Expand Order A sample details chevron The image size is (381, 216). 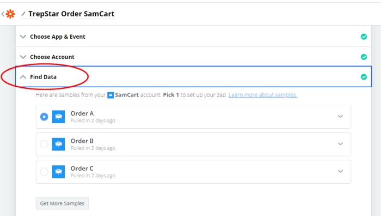340,116
